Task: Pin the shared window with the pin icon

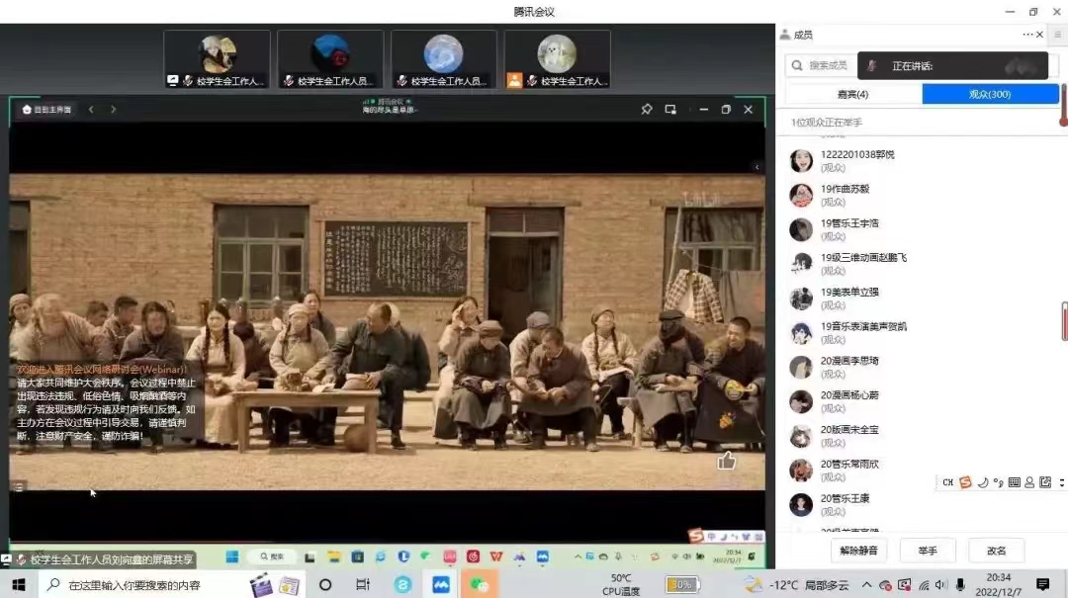Action: (647, 109)
